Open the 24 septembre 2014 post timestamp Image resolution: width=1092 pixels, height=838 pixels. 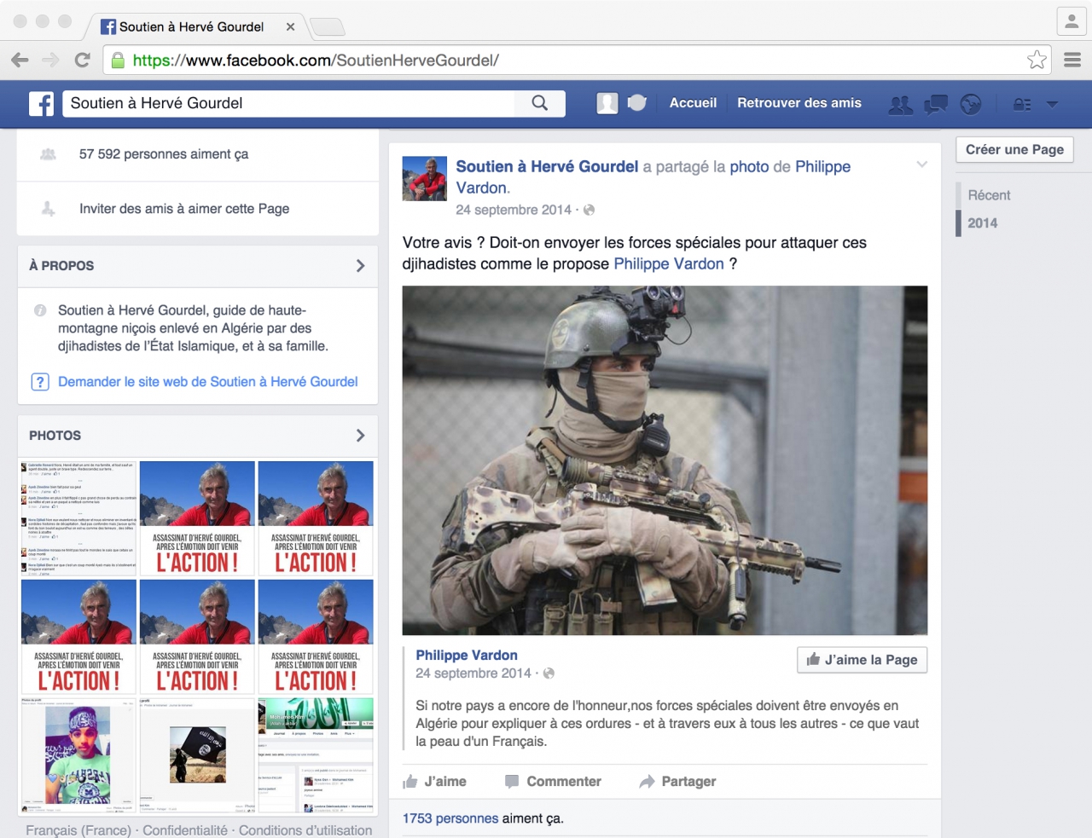click(x=514, y=210)
